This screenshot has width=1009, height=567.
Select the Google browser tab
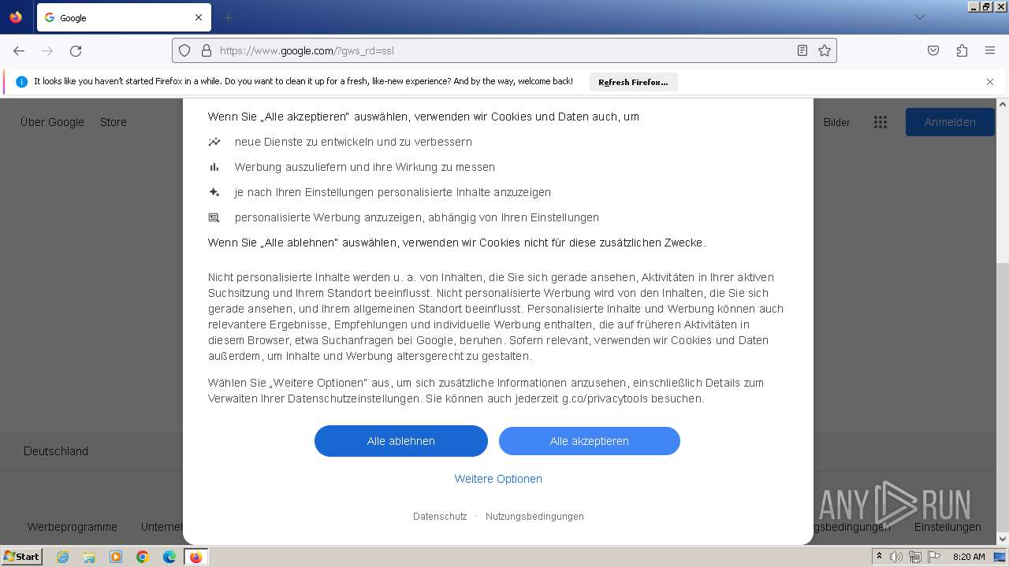pyautogui.click(x=124, y=17)
